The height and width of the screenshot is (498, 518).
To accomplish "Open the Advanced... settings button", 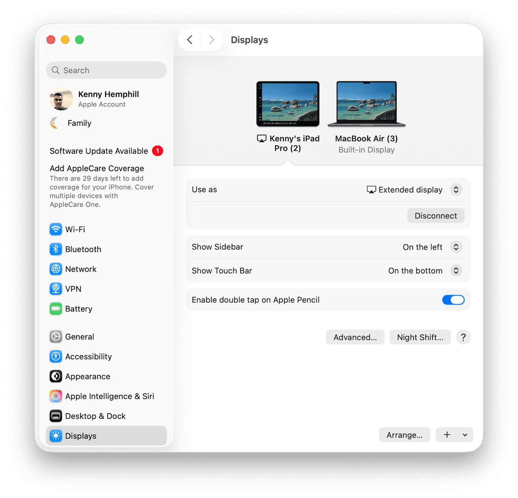I will pos(355,337).
